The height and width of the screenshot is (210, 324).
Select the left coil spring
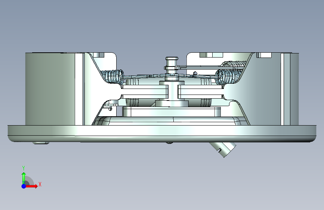point(112,77)
